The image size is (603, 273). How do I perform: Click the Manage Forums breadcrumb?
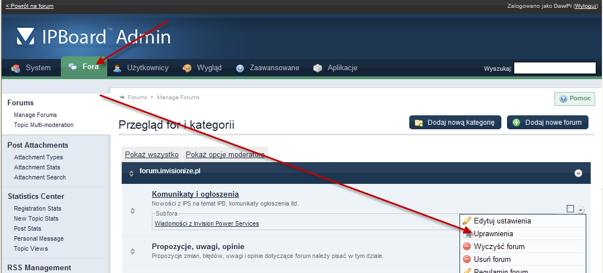tap(178, 97)
